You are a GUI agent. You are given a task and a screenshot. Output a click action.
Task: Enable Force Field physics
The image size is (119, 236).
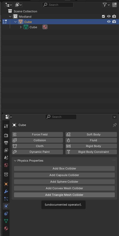coord(38,134)
